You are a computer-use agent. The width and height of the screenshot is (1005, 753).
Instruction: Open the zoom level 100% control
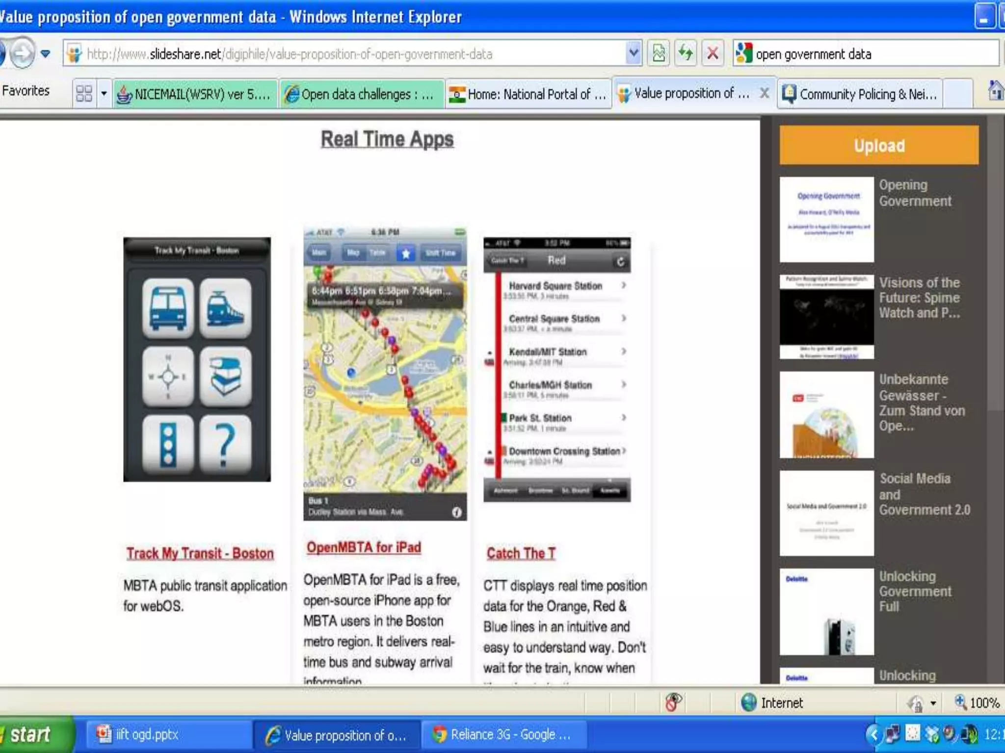tap(977, 703)
